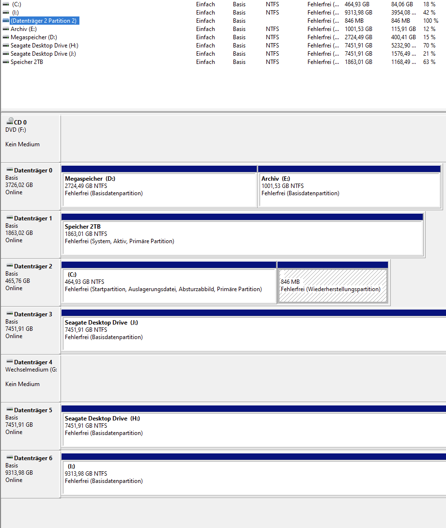Click the disk icon of Datenträger 1
The height and width of the screenshot is (528, 446).
coord(10,218)
